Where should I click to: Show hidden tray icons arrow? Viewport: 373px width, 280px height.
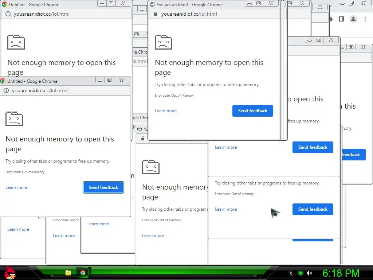pyautogui.click(x=291, y=273)
